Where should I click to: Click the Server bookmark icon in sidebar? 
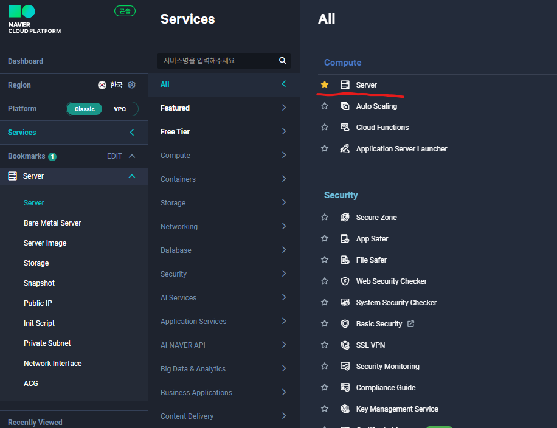[12, 176]
